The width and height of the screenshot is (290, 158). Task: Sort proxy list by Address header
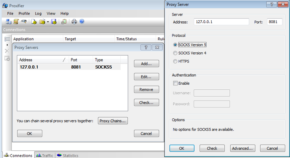click(43, 60)
